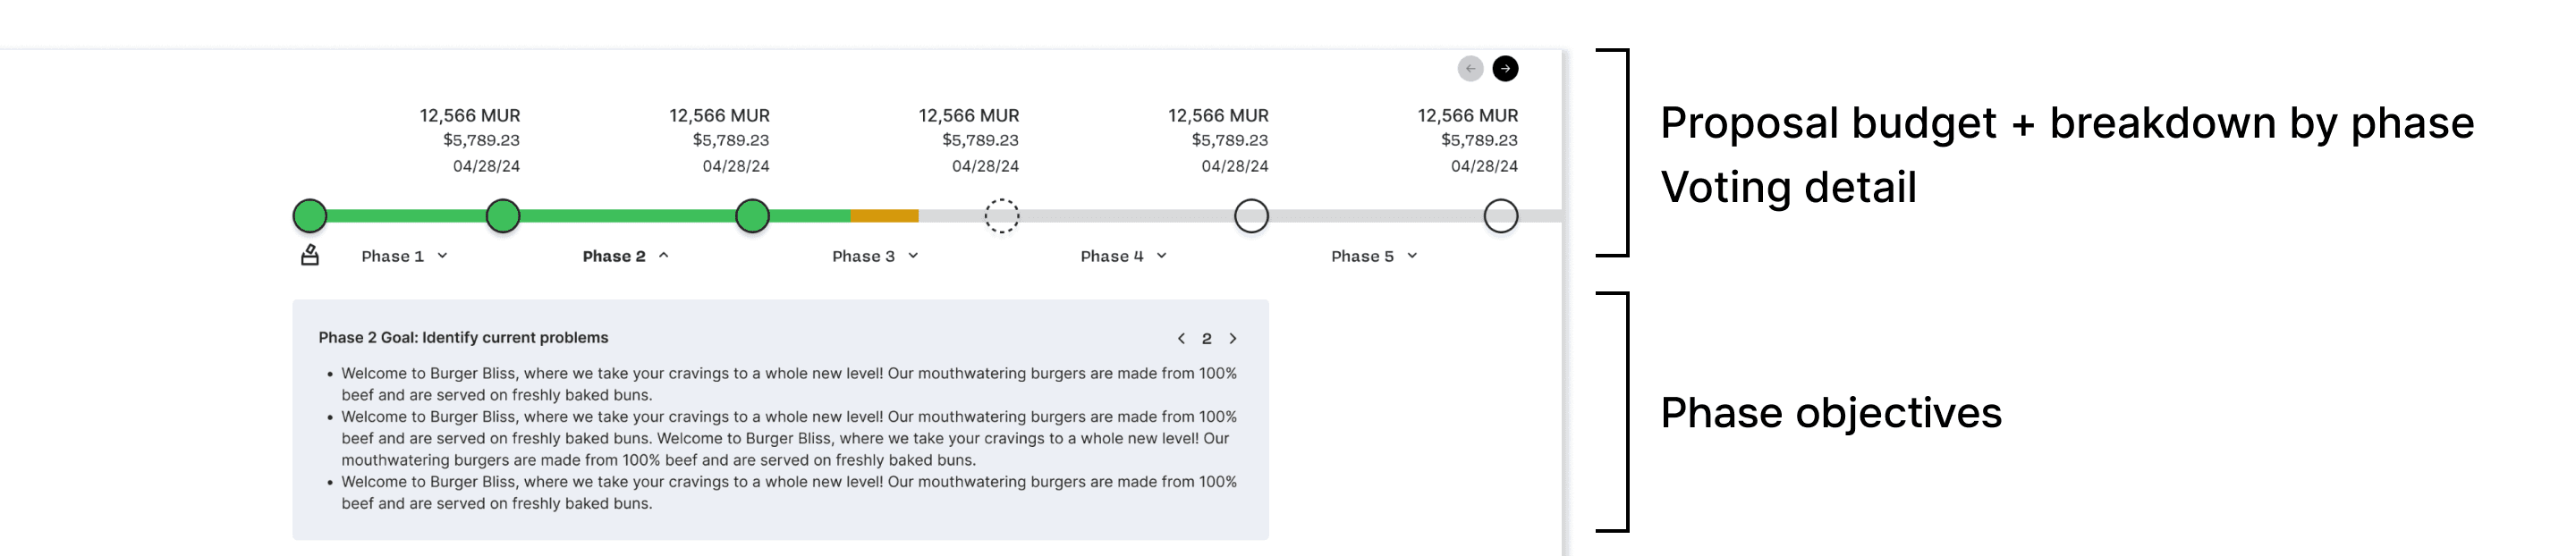The image size is (2576, 556).
Task: Select the first green timeline milestone
Action: coord(310,216)
